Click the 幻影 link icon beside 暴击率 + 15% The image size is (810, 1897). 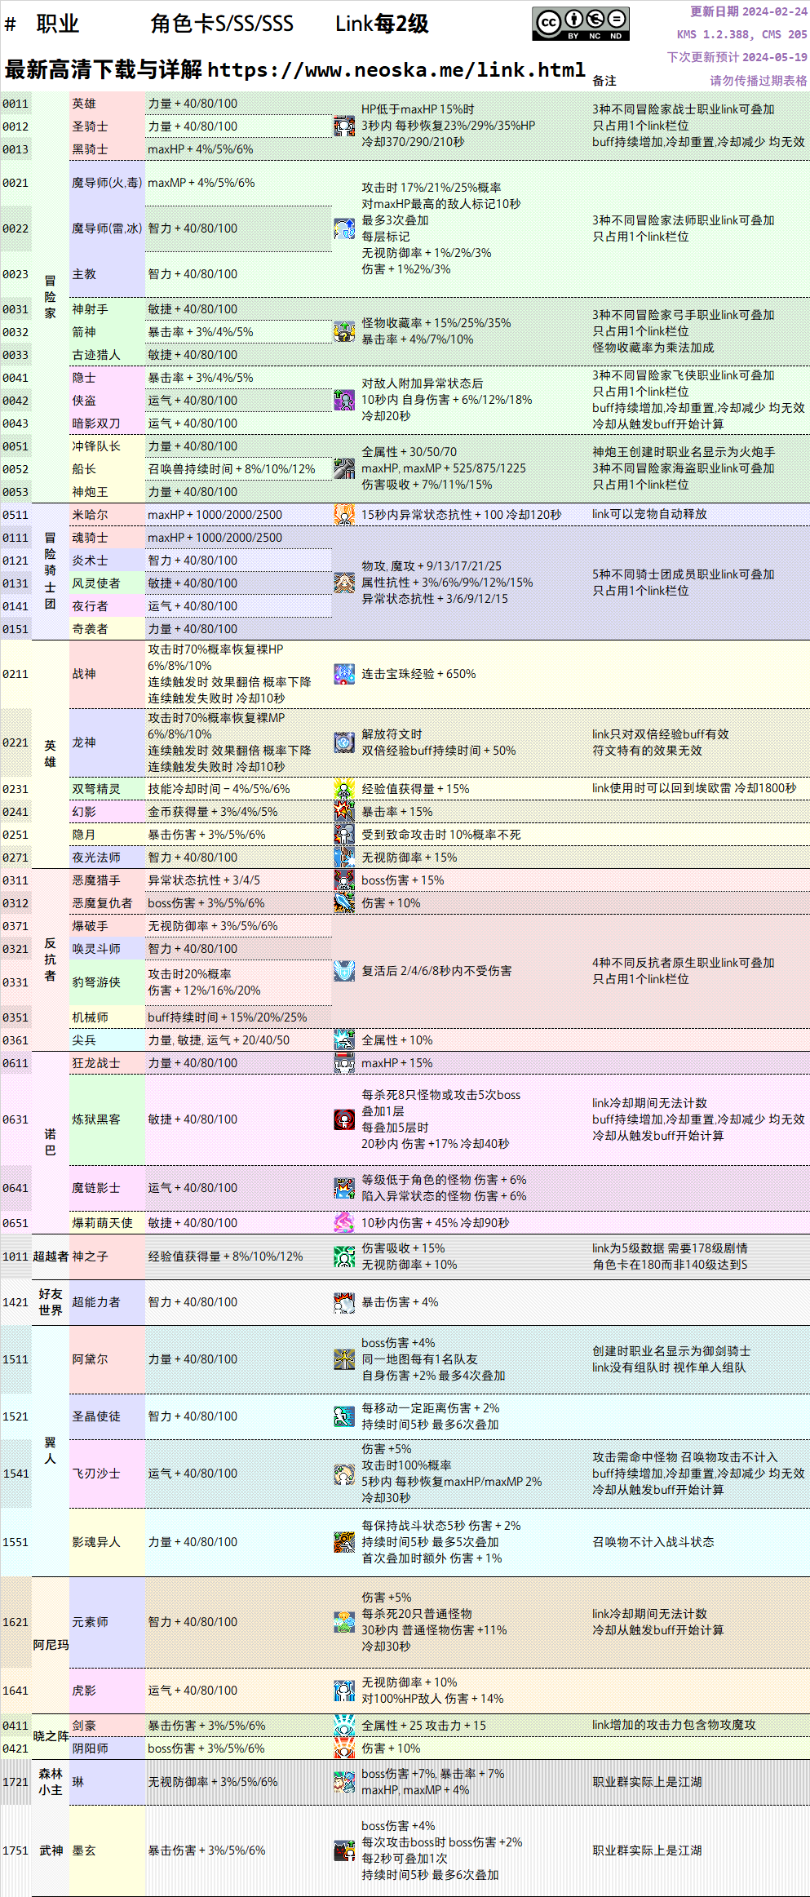tap(344, 812)
